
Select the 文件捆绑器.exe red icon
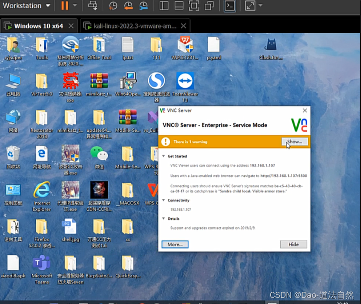[70, 87]
